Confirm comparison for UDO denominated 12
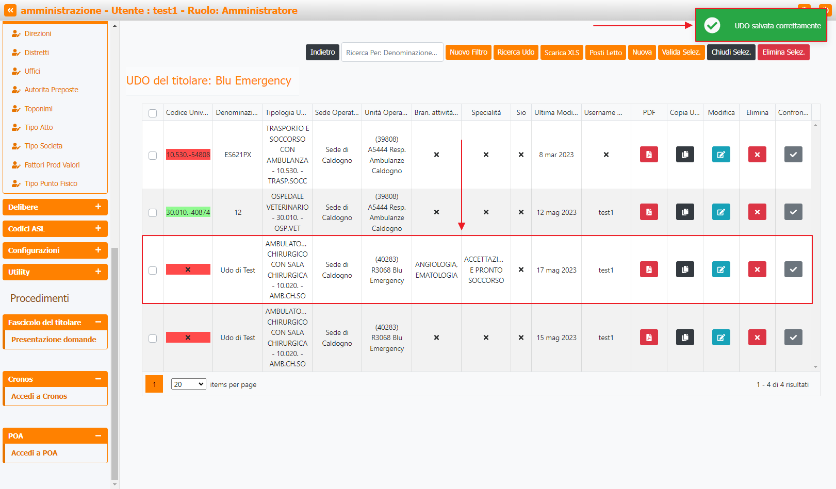836x489 pixels. click(793, 212)
